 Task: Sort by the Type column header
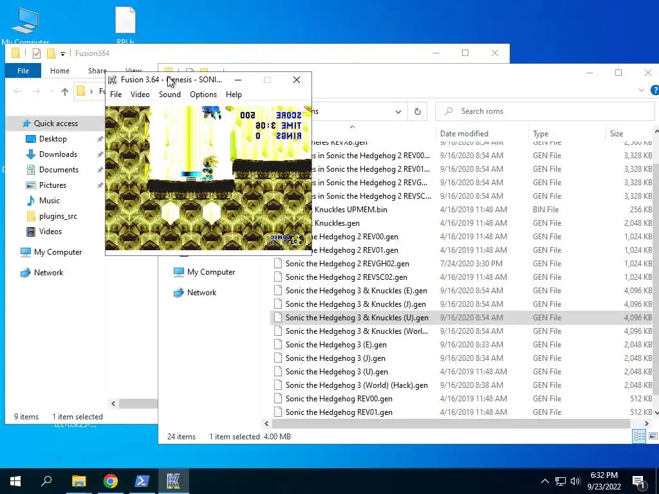click(541, 134)
